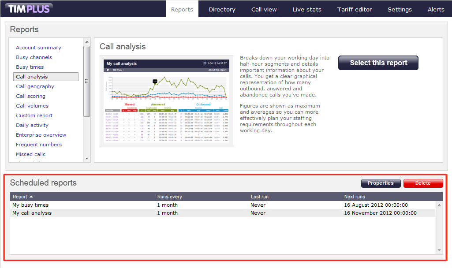Toggle the Report column sort arrow
The height and width of the screenshot is (268, 452).
click(x=31, y=197)
